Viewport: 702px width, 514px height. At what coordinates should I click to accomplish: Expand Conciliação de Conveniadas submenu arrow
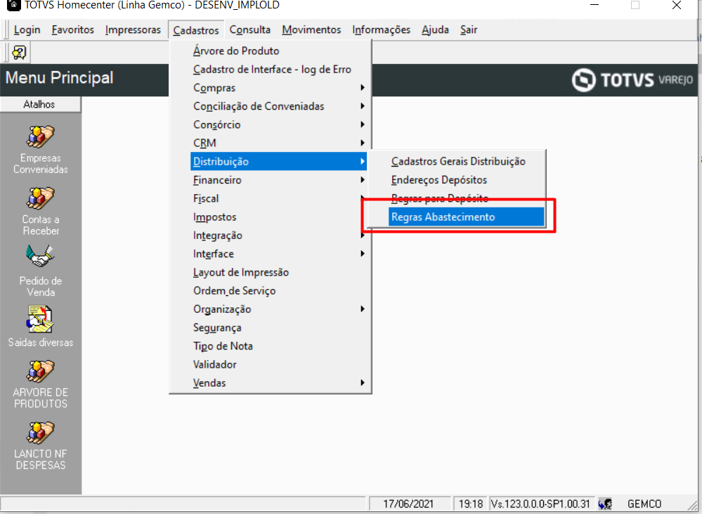click(363, 106)
